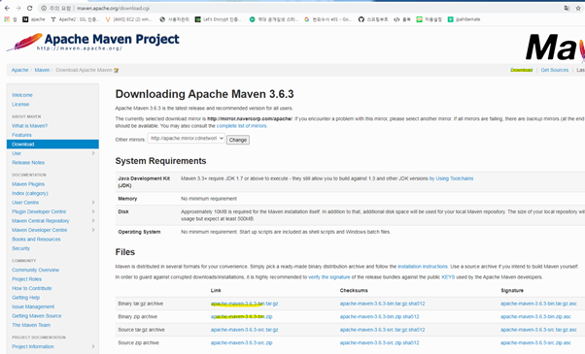585x354 pixels.
Task: Open the Security sidebar link
Action: coord(20,248)
